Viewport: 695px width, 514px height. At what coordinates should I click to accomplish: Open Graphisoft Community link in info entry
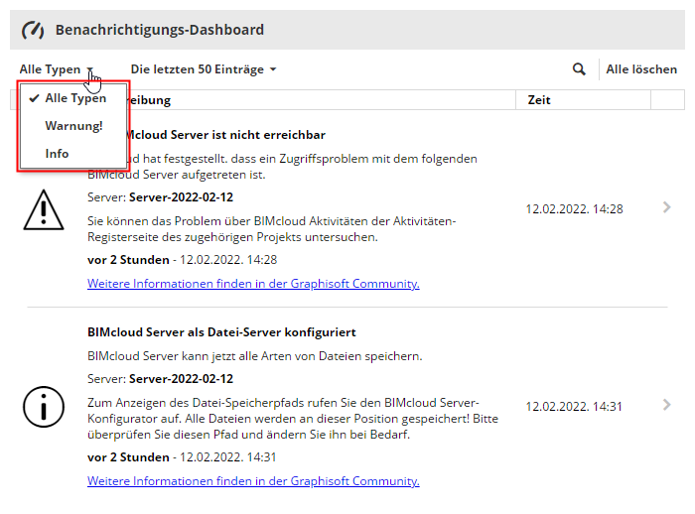[x=253, y=481]
